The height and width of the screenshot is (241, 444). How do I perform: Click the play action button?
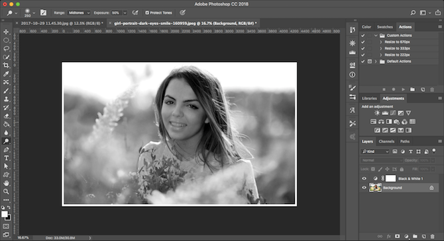403,89
